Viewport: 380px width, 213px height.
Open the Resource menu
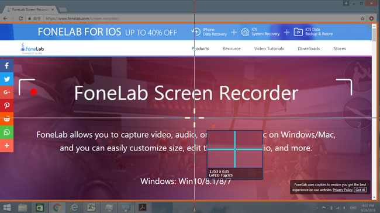[x=232, y=48]
